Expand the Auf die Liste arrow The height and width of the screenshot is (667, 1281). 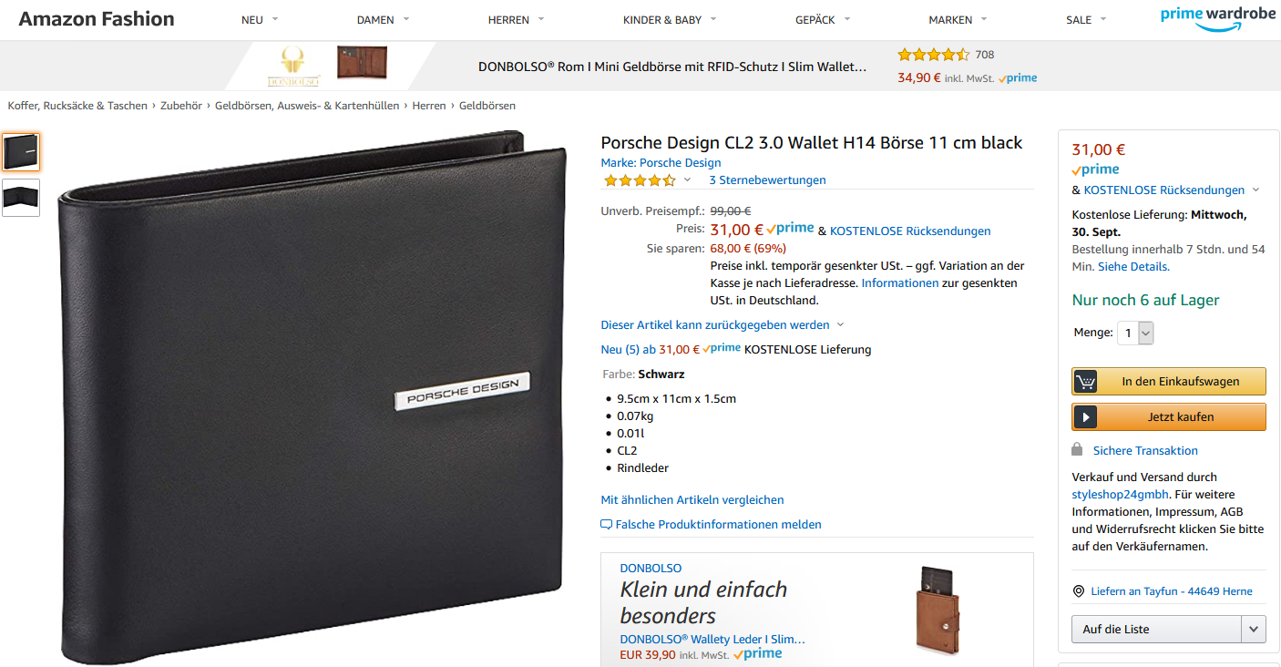pos(1254,630)
